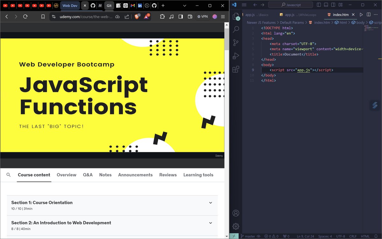The height and width of the screenshot is (239, 382).
Task: Change the UTF-8 encoding in status bar
Action: click(x=340, y=236)
